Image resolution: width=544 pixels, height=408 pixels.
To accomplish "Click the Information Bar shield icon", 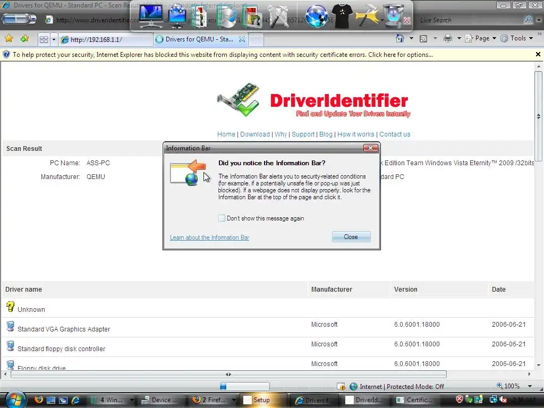I will (6, 55).
